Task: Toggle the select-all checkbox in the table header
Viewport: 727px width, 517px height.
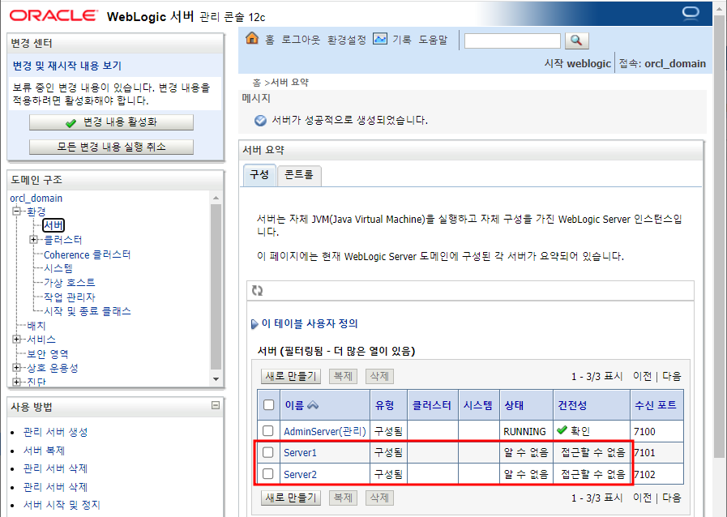Action: coord(268,405)
